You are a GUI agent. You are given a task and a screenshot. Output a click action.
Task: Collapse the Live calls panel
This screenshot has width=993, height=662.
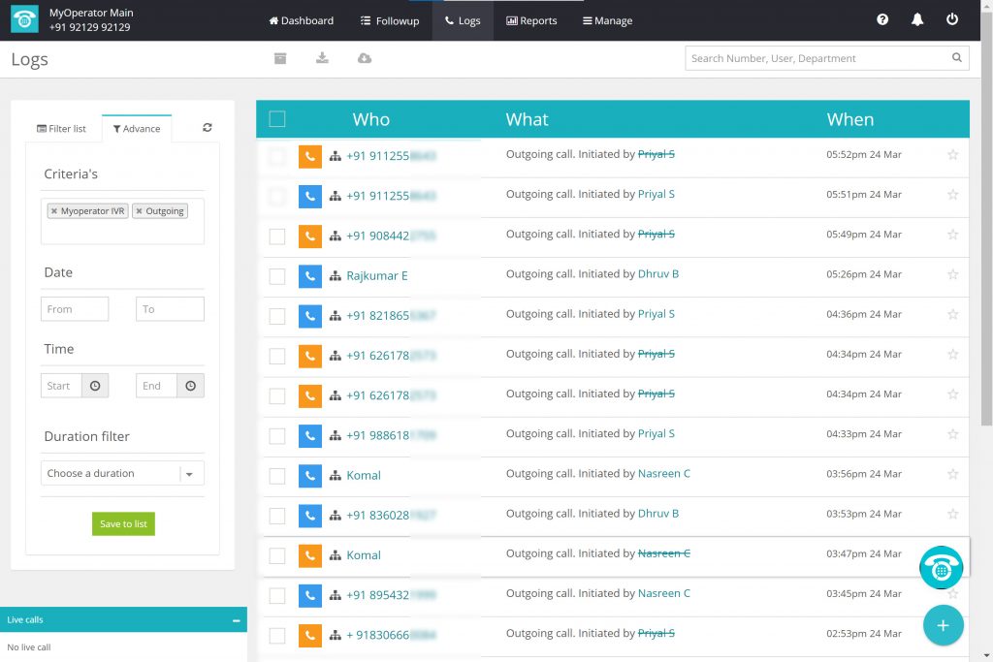[237, 619]
